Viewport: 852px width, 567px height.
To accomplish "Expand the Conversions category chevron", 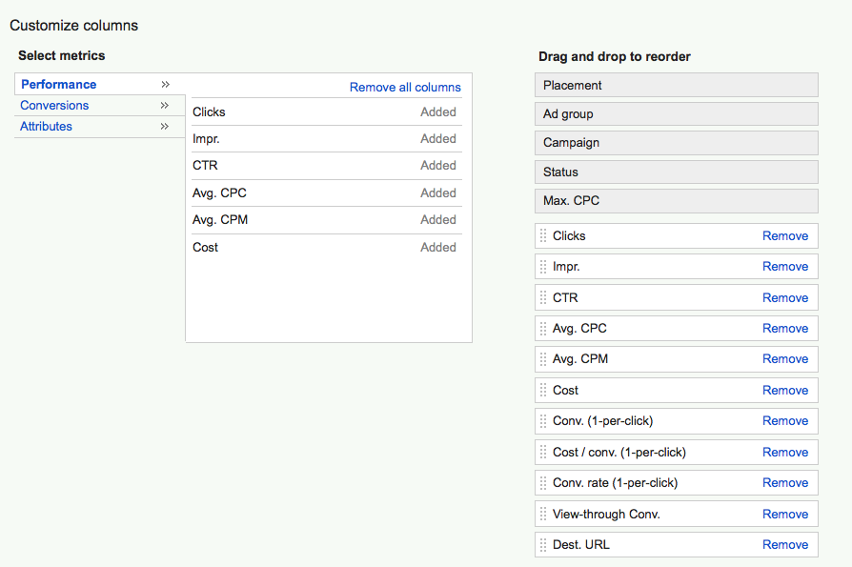I will [x=165, y=106].
